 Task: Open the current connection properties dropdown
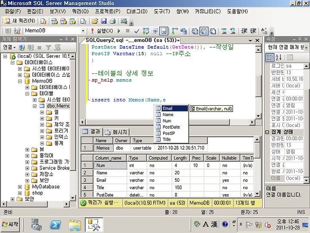[306, 47]
